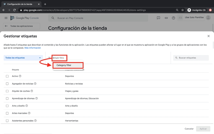Click the copy link icon in header

[x=166, y=18]
